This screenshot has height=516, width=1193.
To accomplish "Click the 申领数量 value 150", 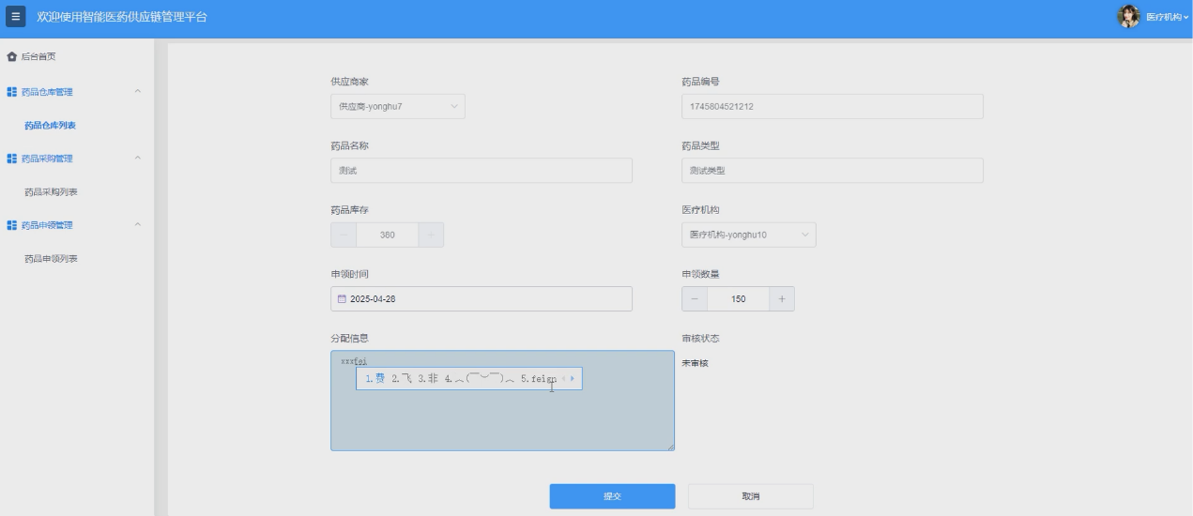I will (x=738, y=298).
